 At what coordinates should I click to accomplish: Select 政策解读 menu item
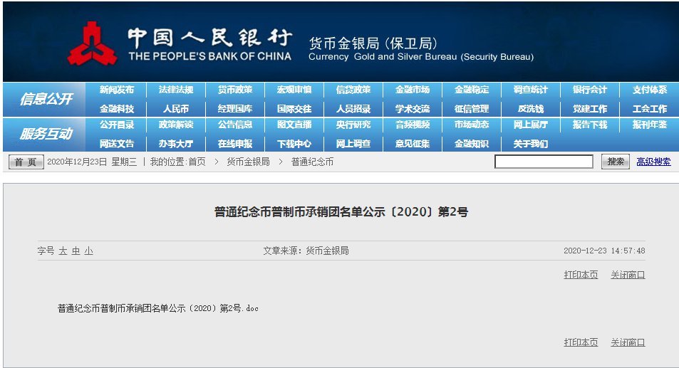coord(176,125)
